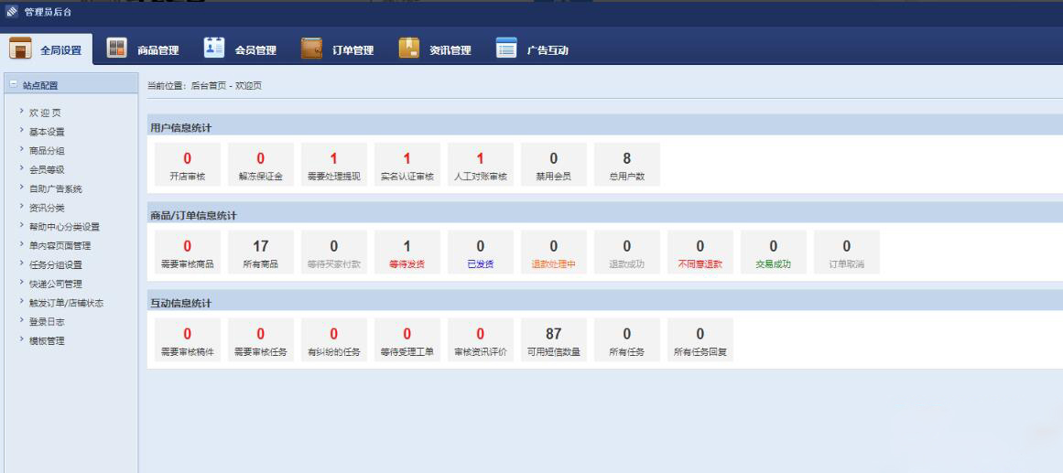
Task: Click the 可用短信数量 tile showing 87
Action: pos(553,341)
